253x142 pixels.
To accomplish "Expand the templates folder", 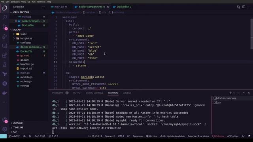I will [x=26, y=38].
